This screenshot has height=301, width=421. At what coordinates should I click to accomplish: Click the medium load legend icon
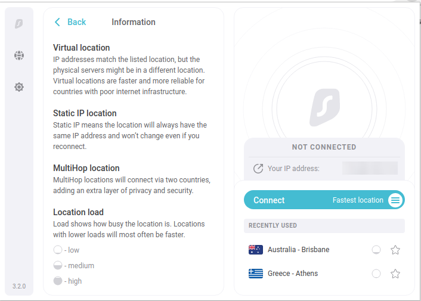58,265
